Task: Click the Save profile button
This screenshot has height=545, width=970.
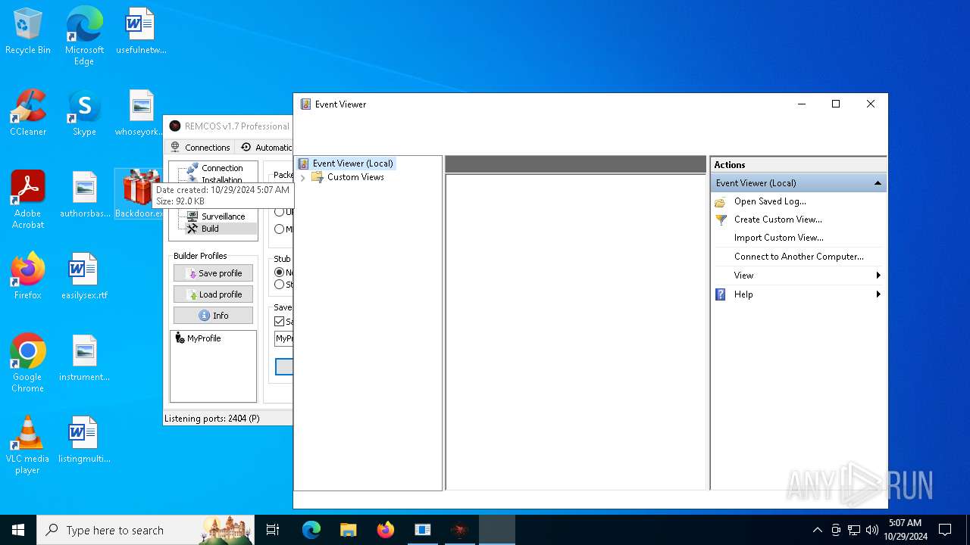Action: pos(213,273)
